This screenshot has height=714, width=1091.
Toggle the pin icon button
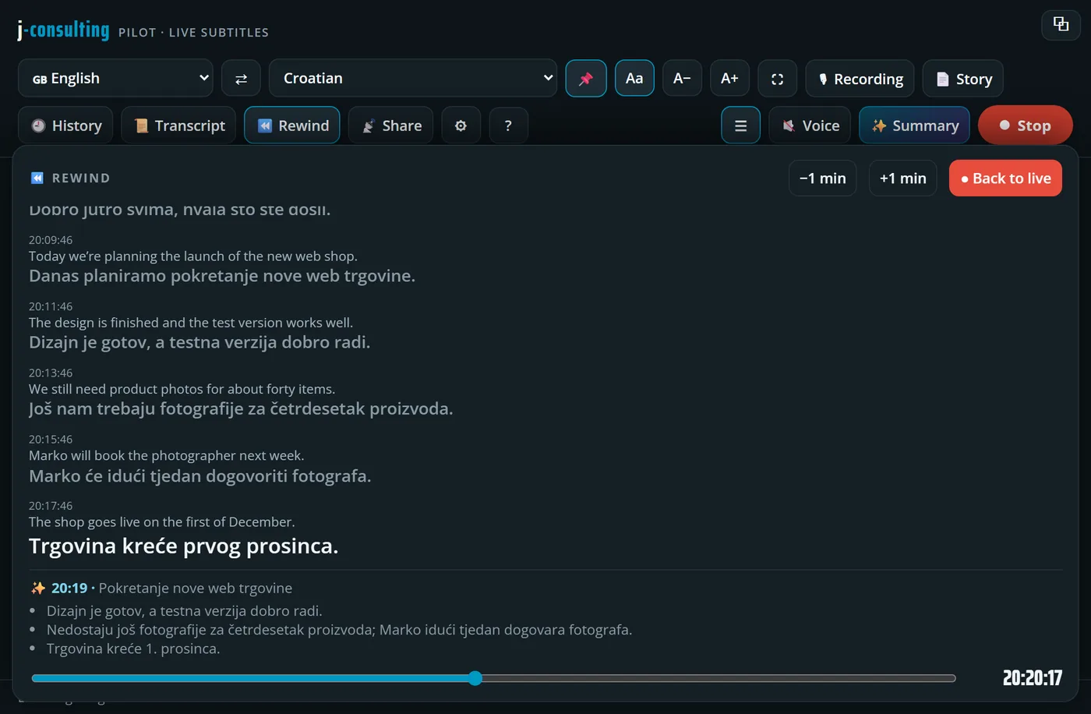click(x=586, y=79)
